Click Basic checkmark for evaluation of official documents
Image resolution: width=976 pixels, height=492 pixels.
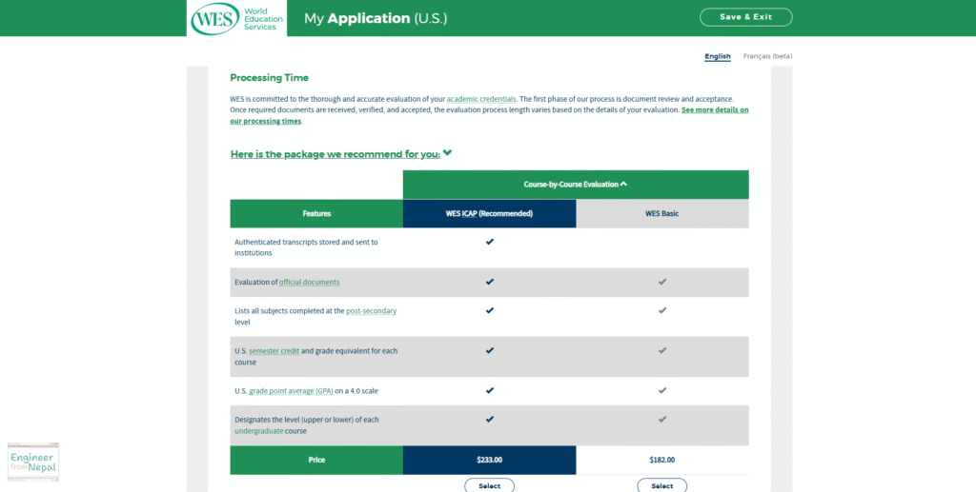tap(662, 282)
